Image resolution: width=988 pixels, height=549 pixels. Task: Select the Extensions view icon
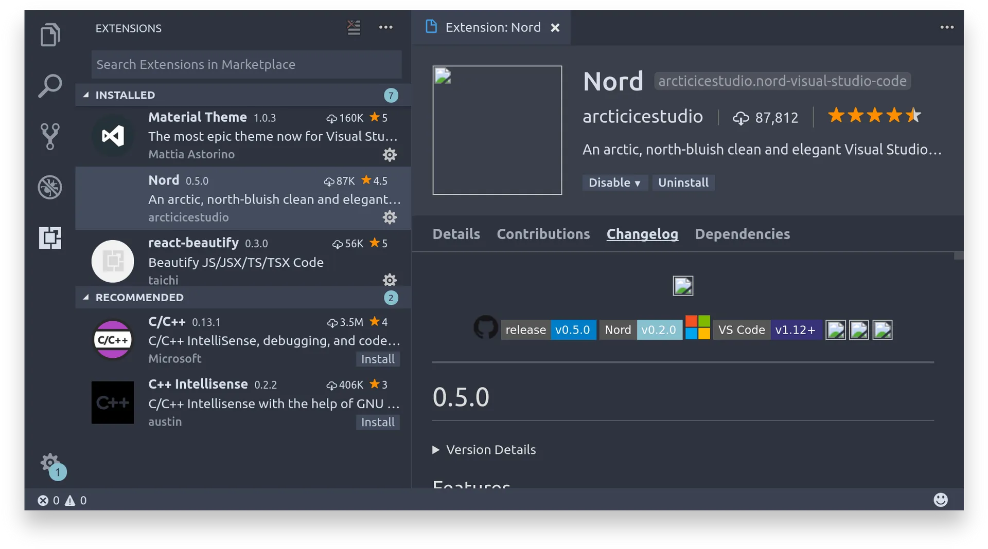coord(50,237)
